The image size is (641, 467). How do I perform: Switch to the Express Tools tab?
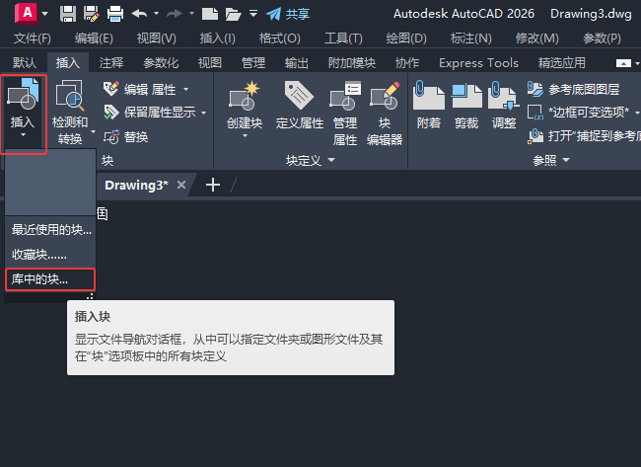478,62
